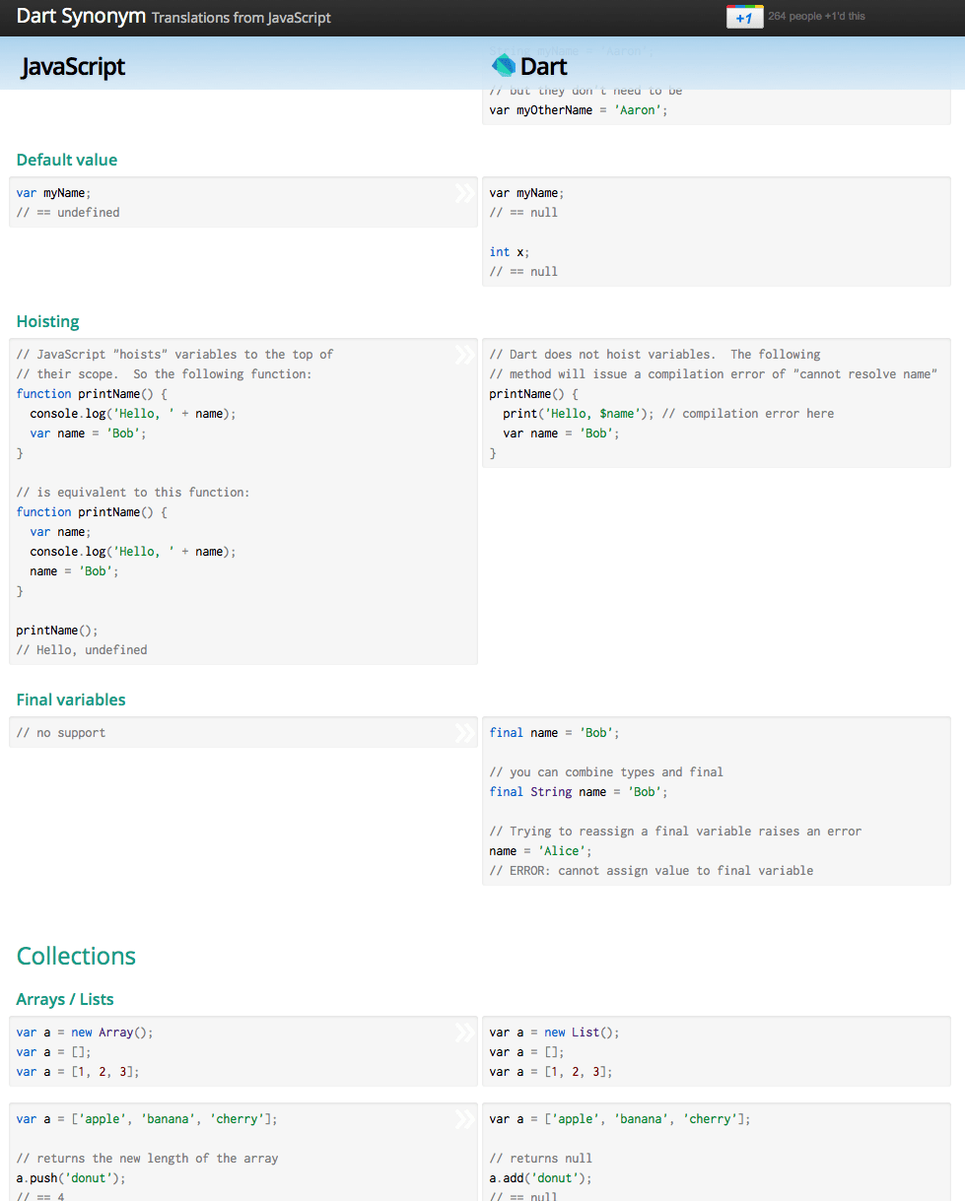
Task: Click "var myOtherName = 'Aaron';" line
Action: (579, 110)
